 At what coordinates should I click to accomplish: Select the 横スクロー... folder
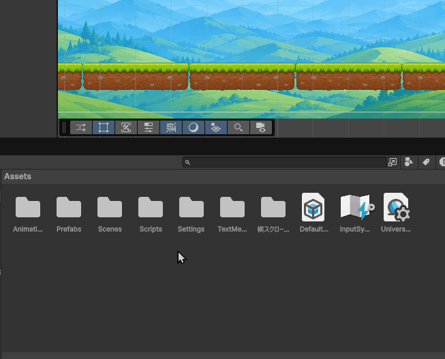coord(273,213)
